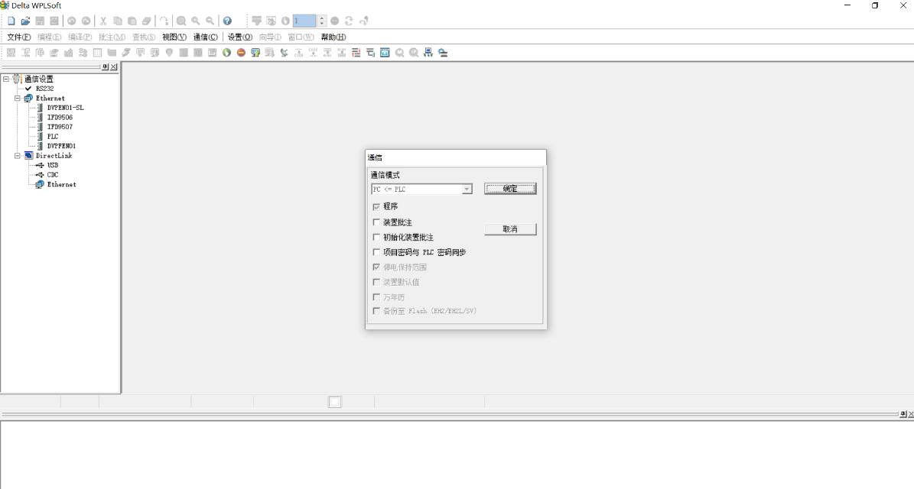
Task: Toggle the 万年历 checkbox
Action: pyautogui.click(x=376, y=297)
